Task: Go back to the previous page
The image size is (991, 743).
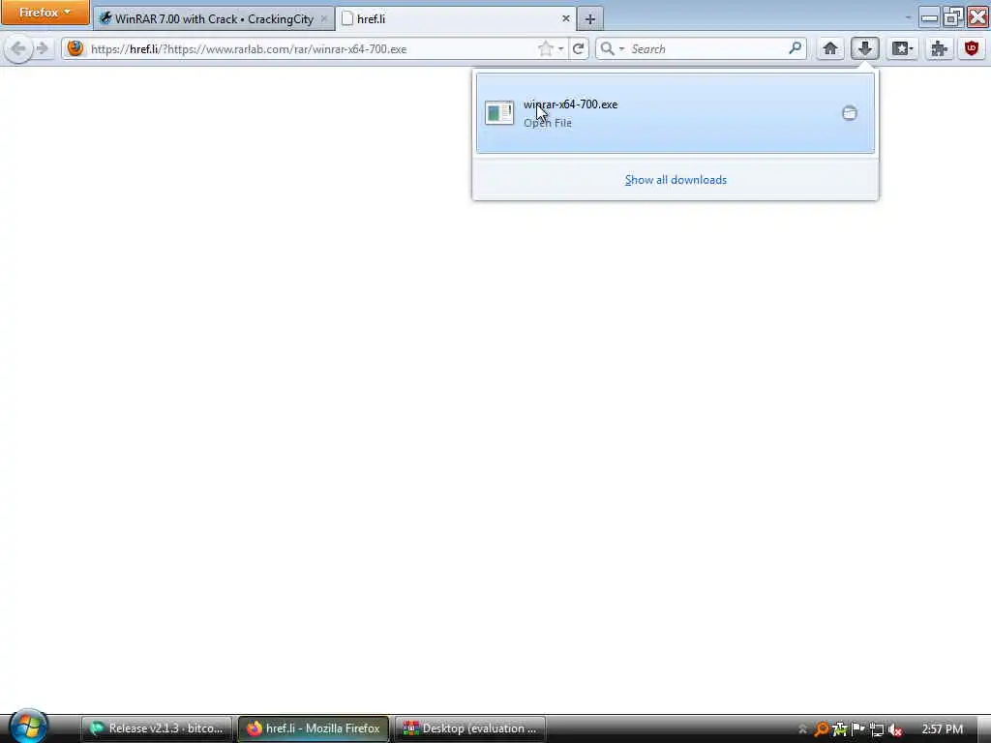Action: [18, 48]
